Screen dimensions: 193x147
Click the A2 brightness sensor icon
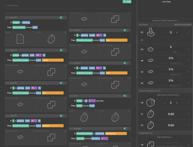coord(151,72)
